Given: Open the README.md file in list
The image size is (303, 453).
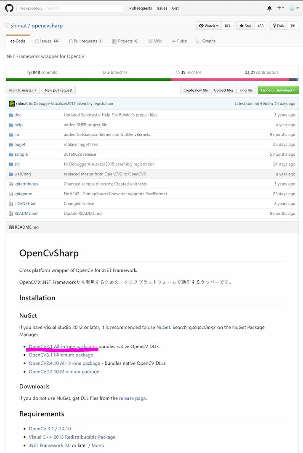Looking at the screenshot, I should pyautogui.click(x=26, y=213).
